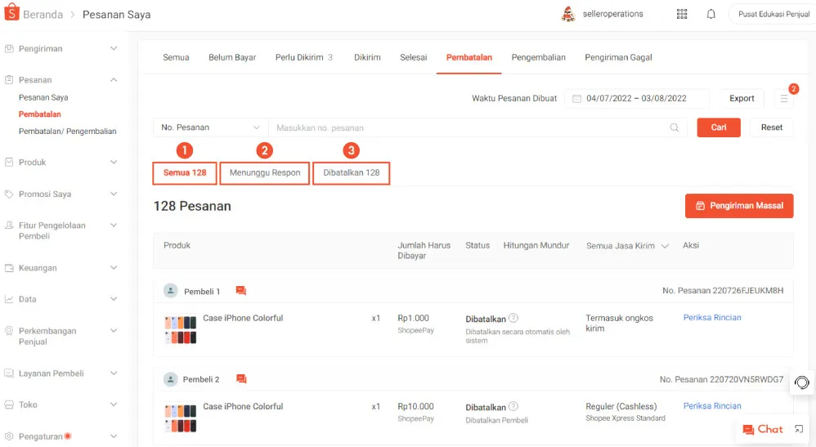Open the notification bell

point(711,14)
